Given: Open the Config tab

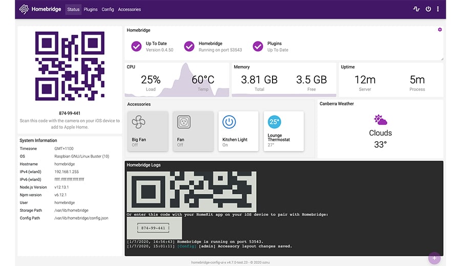Looking at the screenshot, I should (108, 9).
